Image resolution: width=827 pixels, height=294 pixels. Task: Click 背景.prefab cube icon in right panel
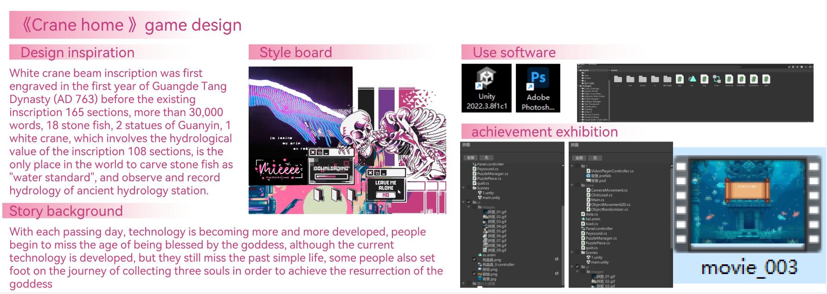[x=588, y=176]
